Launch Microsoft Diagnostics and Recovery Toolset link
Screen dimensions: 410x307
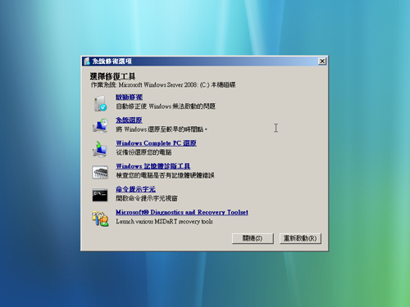click(182, 212)
